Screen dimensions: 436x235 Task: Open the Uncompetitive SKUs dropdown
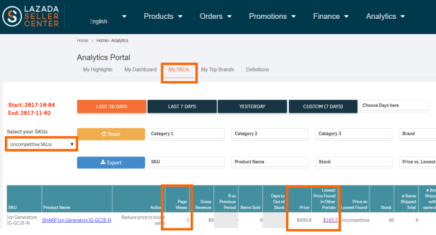click(x=41, y=144)
